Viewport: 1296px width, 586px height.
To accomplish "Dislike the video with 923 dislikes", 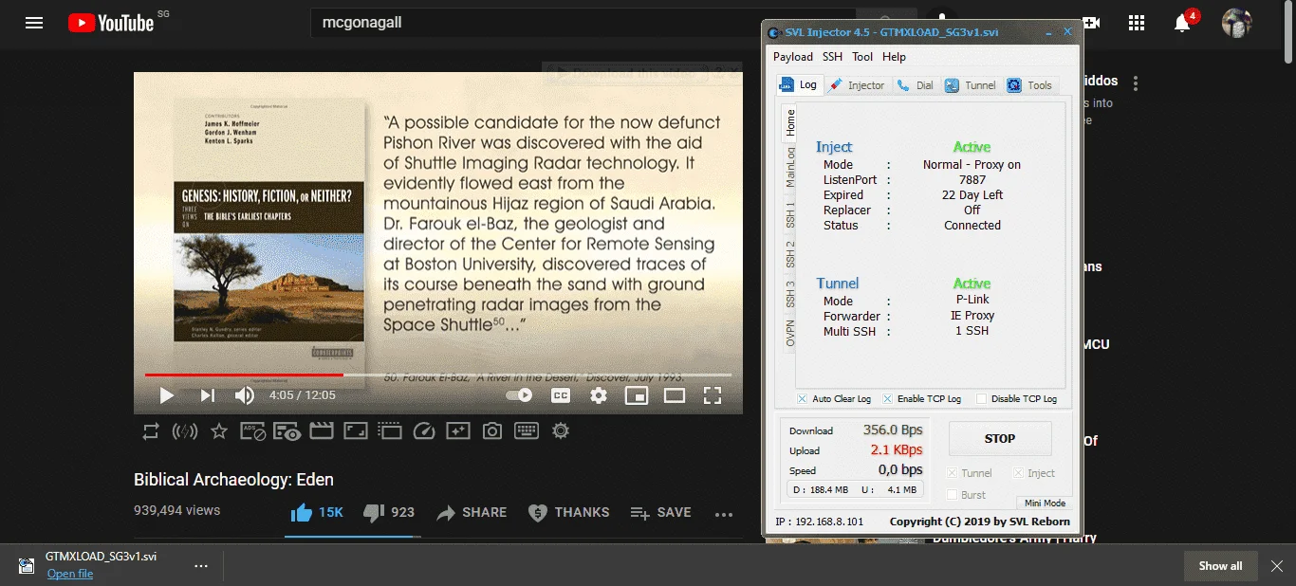I will pos(389,513).
